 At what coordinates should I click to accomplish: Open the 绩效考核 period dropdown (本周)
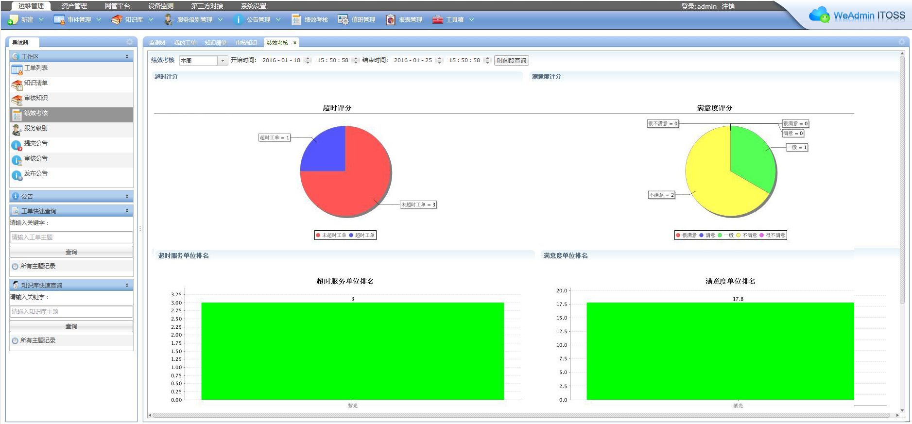pos(223,61)
